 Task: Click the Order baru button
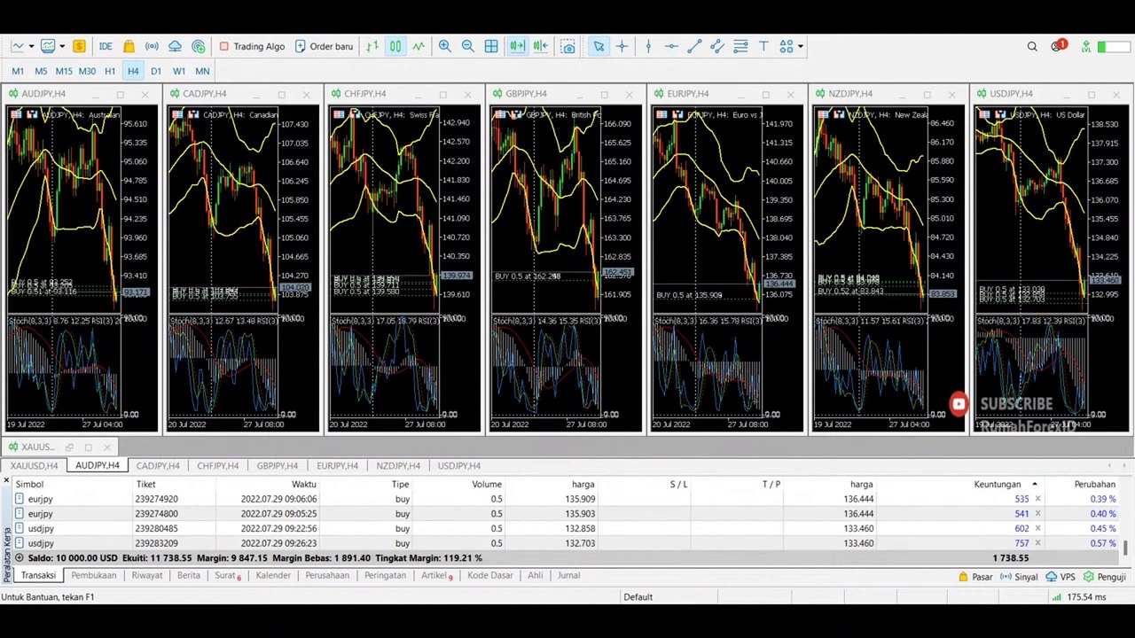point(324,46)
